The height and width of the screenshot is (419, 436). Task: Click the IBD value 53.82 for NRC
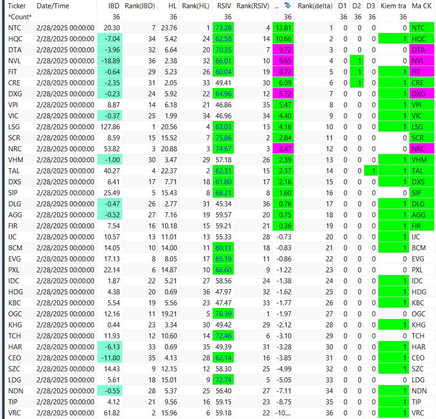(x=112, y=149)
